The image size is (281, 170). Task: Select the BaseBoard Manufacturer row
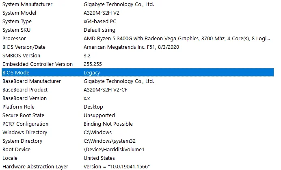point(138,81)
